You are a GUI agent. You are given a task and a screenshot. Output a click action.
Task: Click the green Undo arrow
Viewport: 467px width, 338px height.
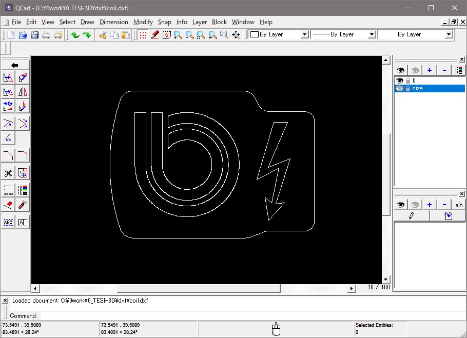pyautogui.click(x=75, y=35)
